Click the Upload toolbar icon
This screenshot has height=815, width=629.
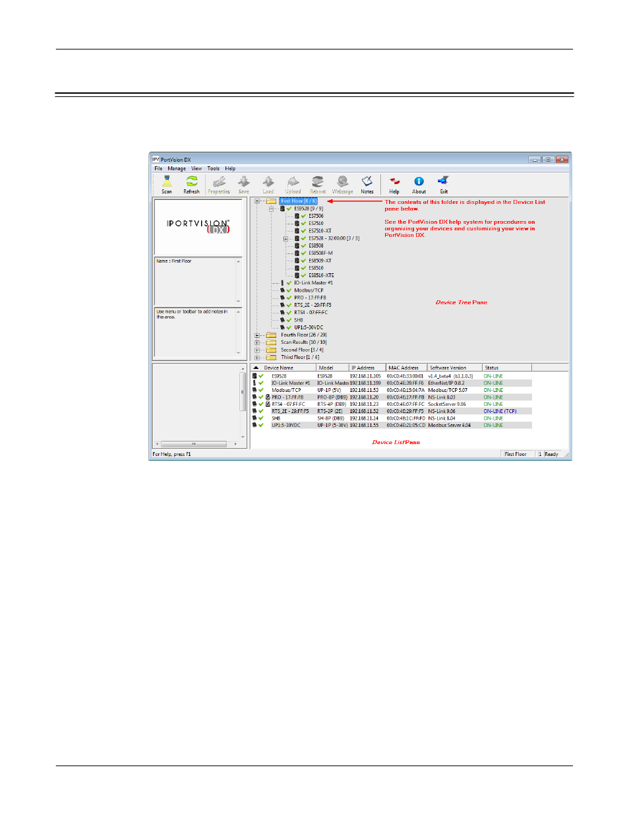tap(293, 185)
